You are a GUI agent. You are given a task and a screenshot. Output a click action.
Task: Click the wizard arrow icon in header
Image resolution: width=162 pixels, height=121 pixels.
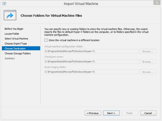click(10, 15)
